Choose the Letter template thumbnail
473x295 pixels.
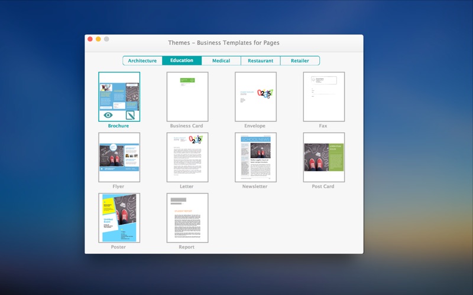(187, 157)
